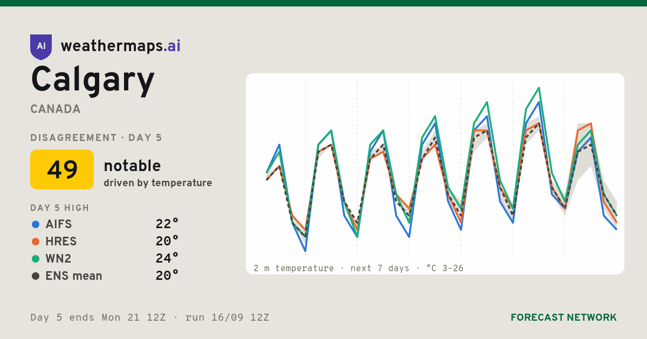
Task: Select the dark ENS mean legend dot
Action: pos(36,276)
